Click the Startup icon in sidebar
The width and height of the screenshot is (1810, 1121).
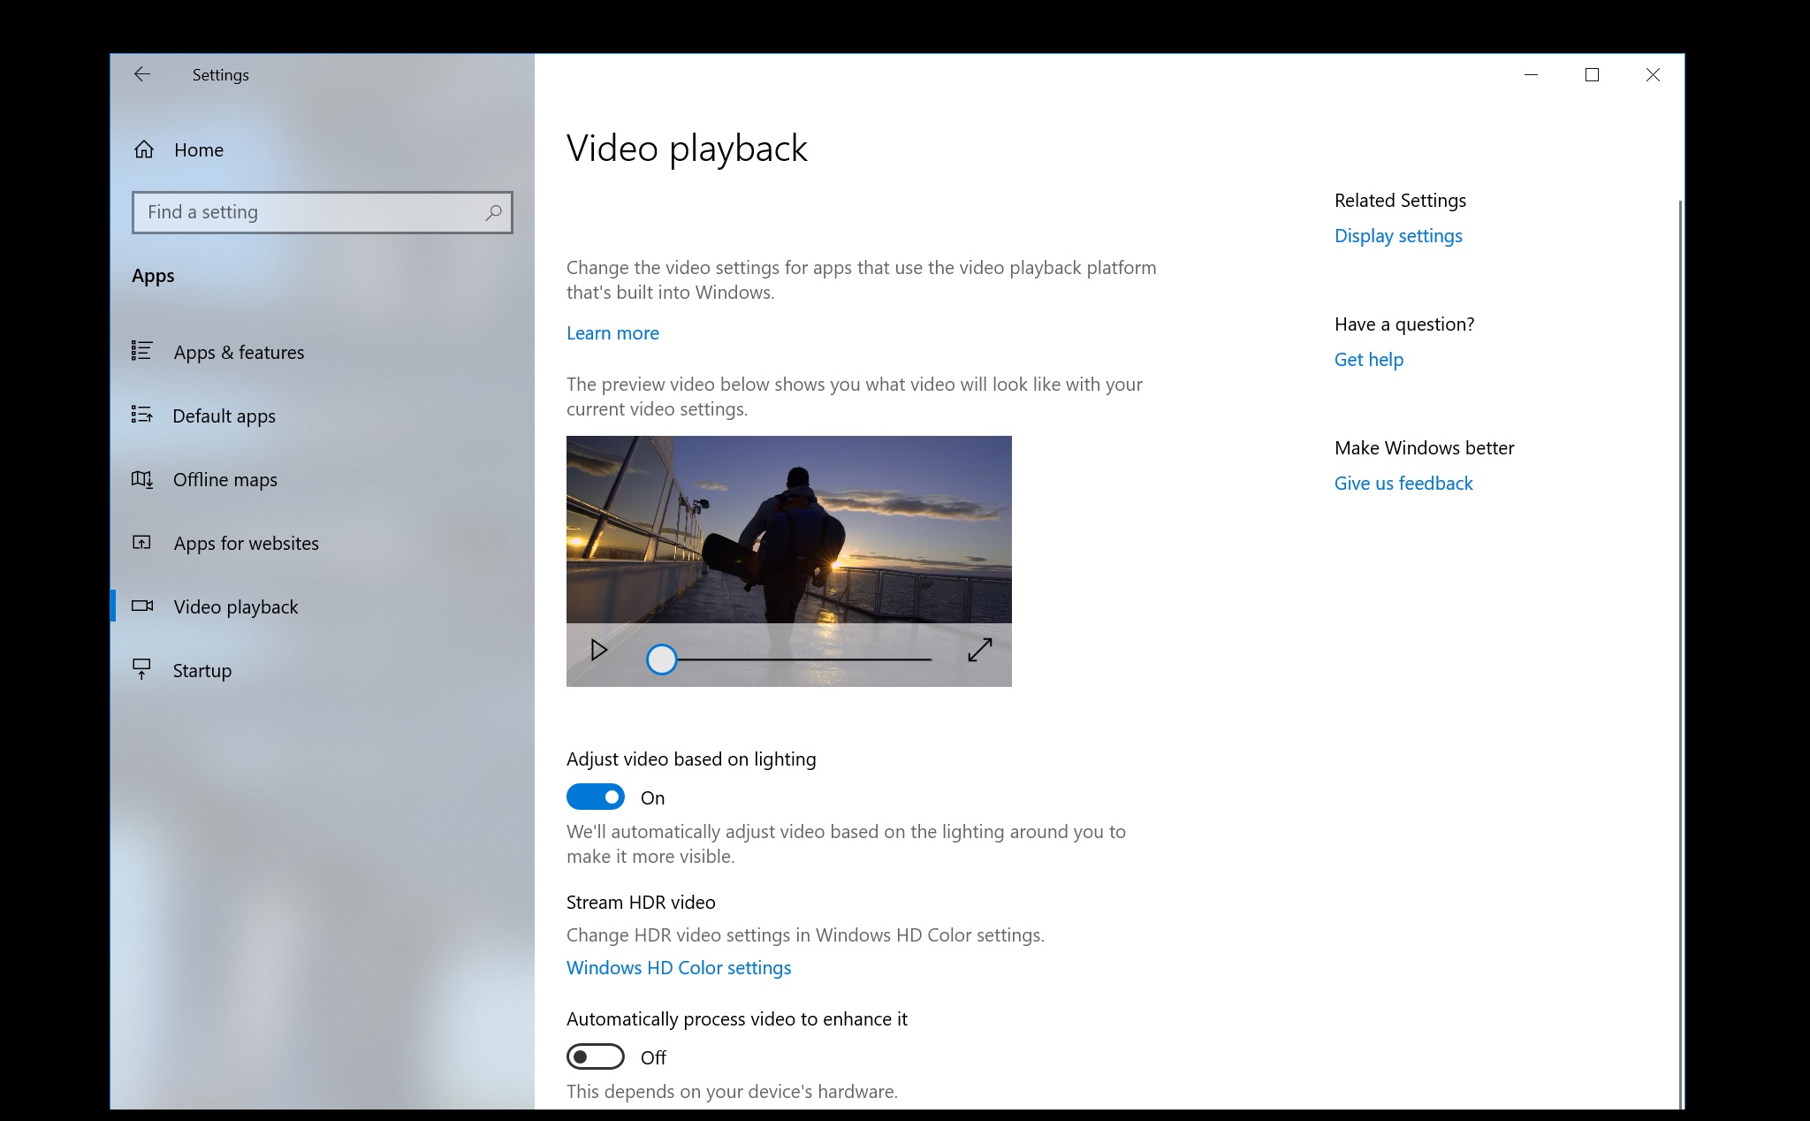[x=141, y=669]
